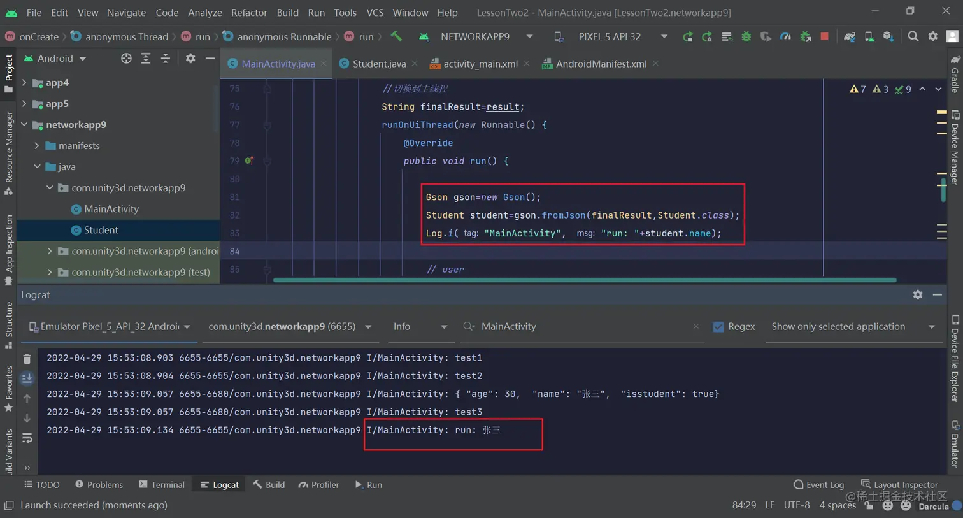This screenshot has height=518, width=963.
Task: Click Expand All in Project panel
Action: [146, 59]
